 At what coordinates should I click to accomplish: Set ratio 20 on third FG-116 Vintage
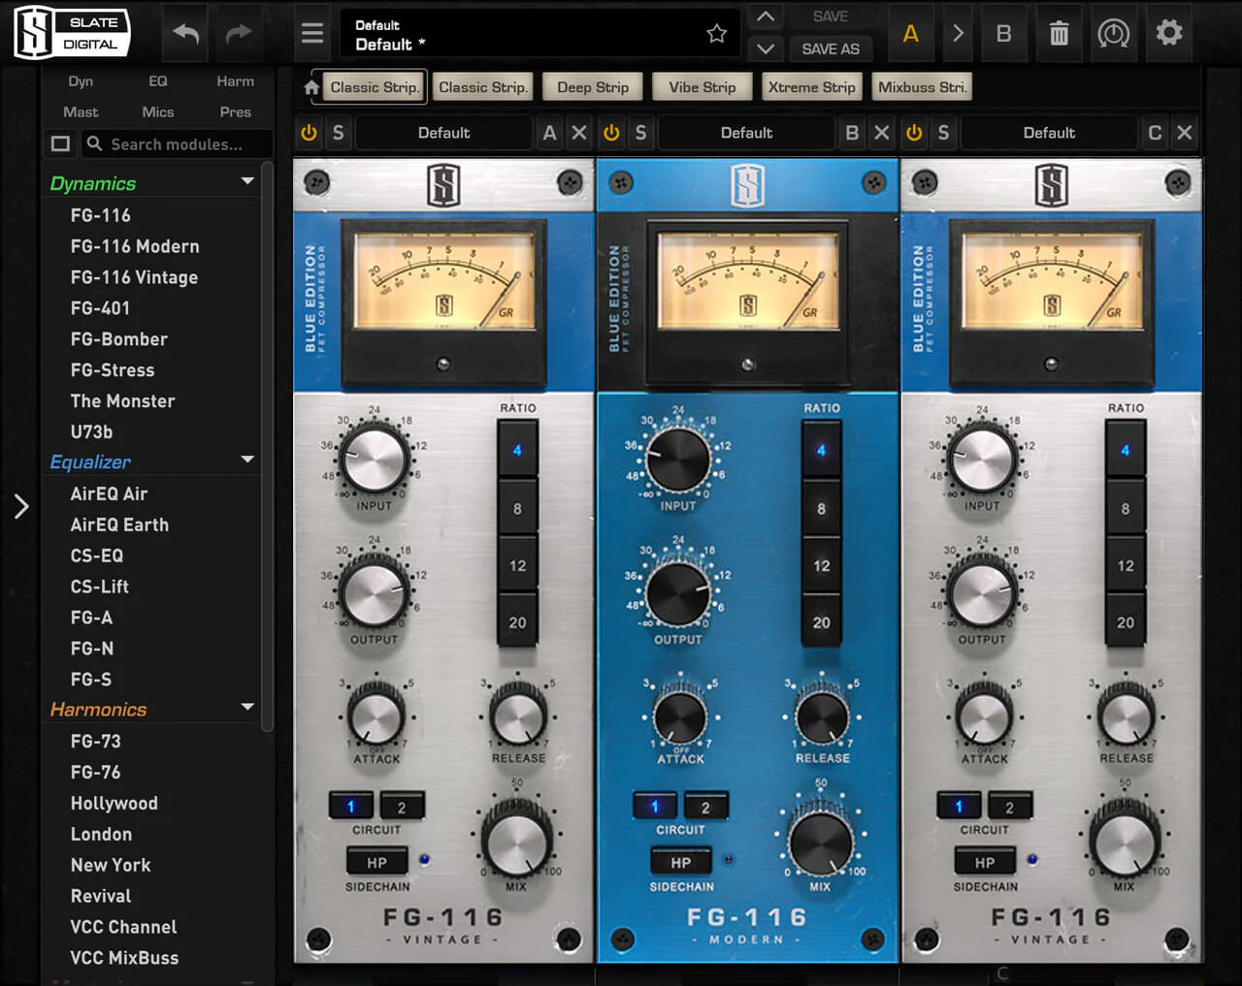[1126, 622]
